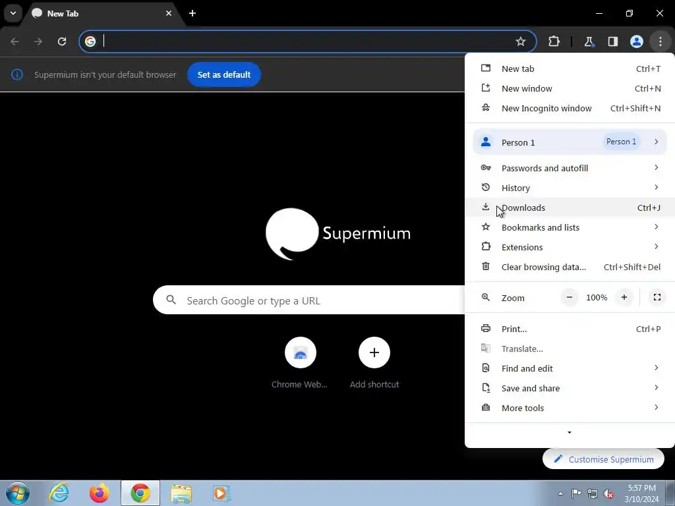
Task: Open the profile avatar icon in toolbar
Action: pos(636,42)
